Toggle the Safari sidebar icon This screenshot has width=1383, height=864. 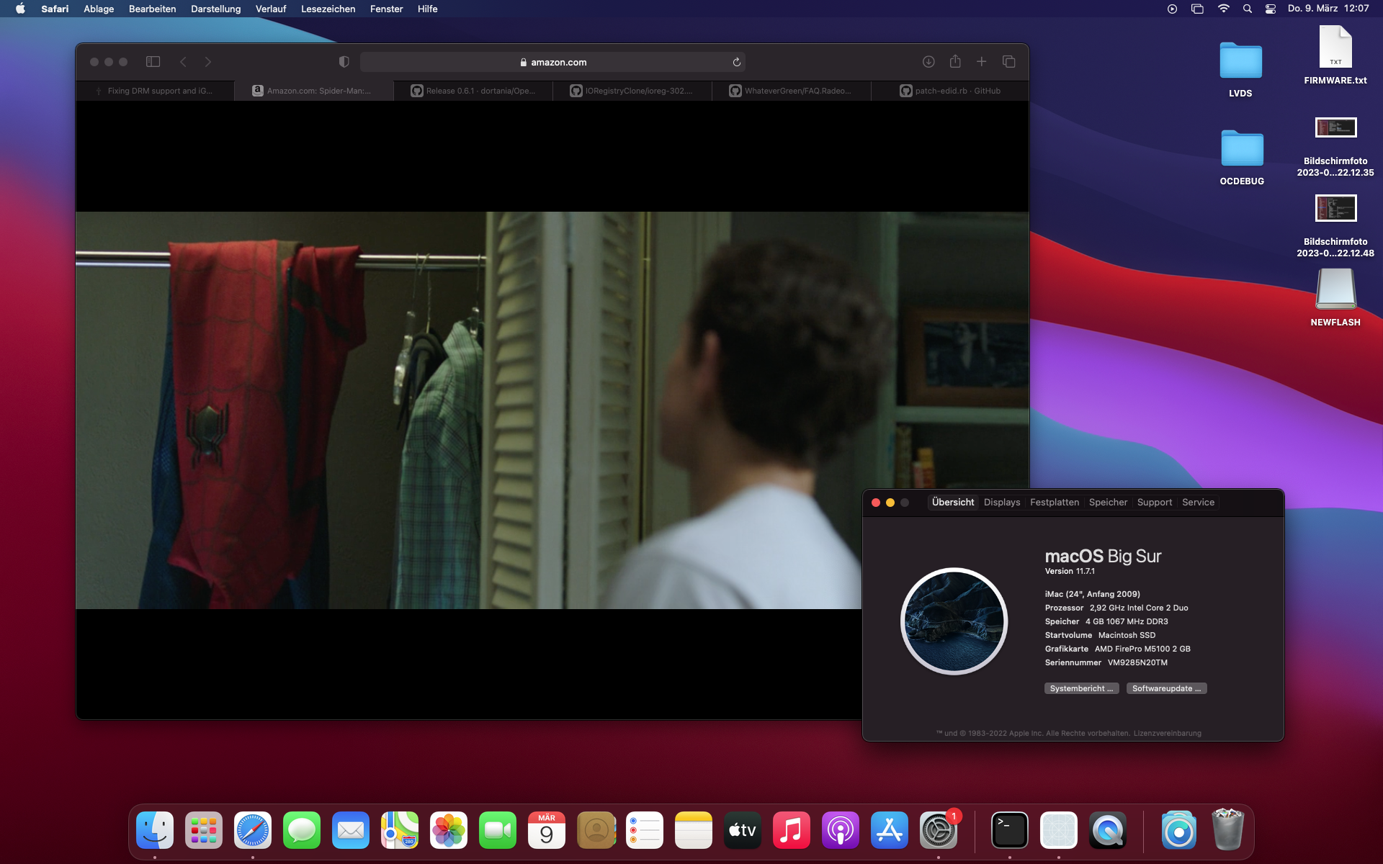[x=153, y=62]
